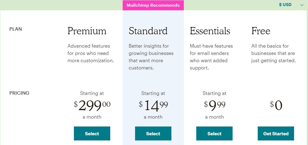Click the Mailchimp Recommends badge
The height and width of the screenshot is (145, 308).
[153, 5]
